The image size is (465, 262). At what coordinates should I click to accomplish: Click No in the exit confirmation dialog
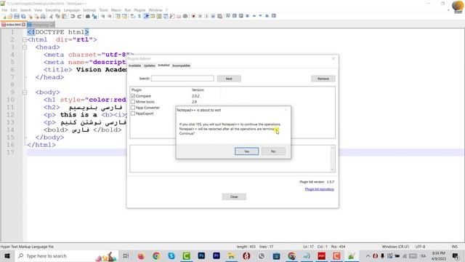click(273, 151)
